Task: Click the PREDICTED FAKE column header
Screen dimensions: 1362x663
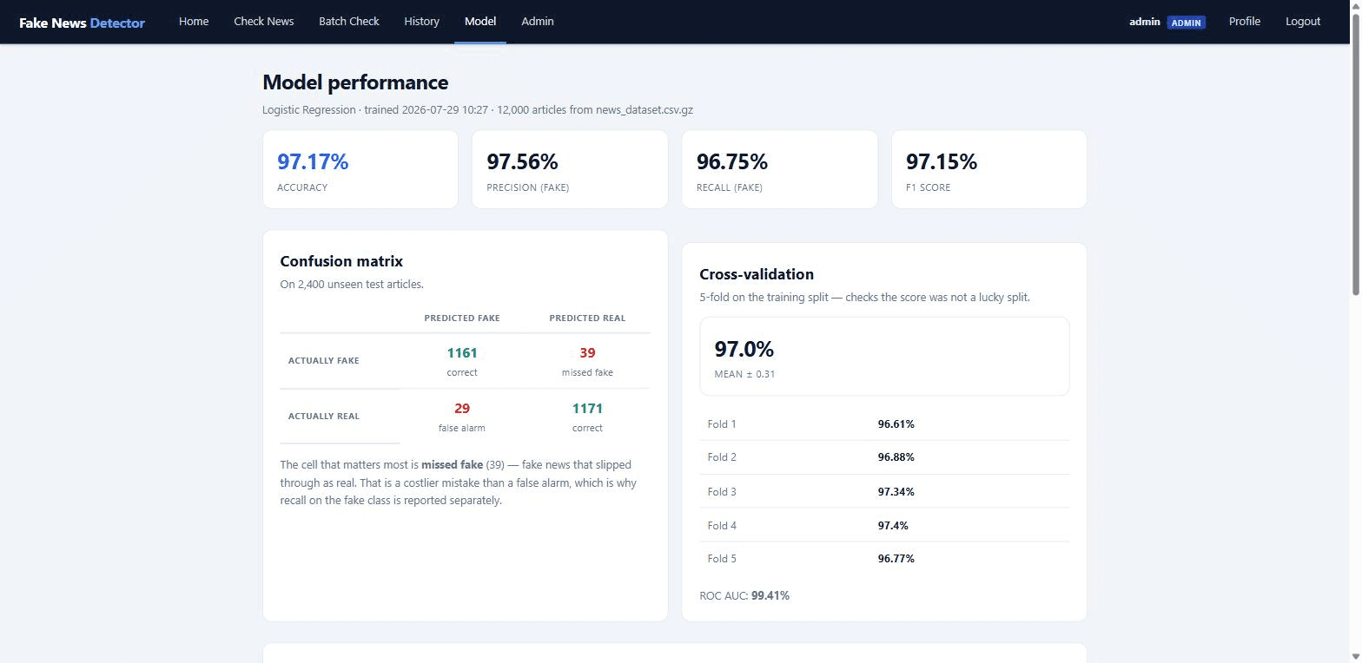Action: (x=462, y=318)
